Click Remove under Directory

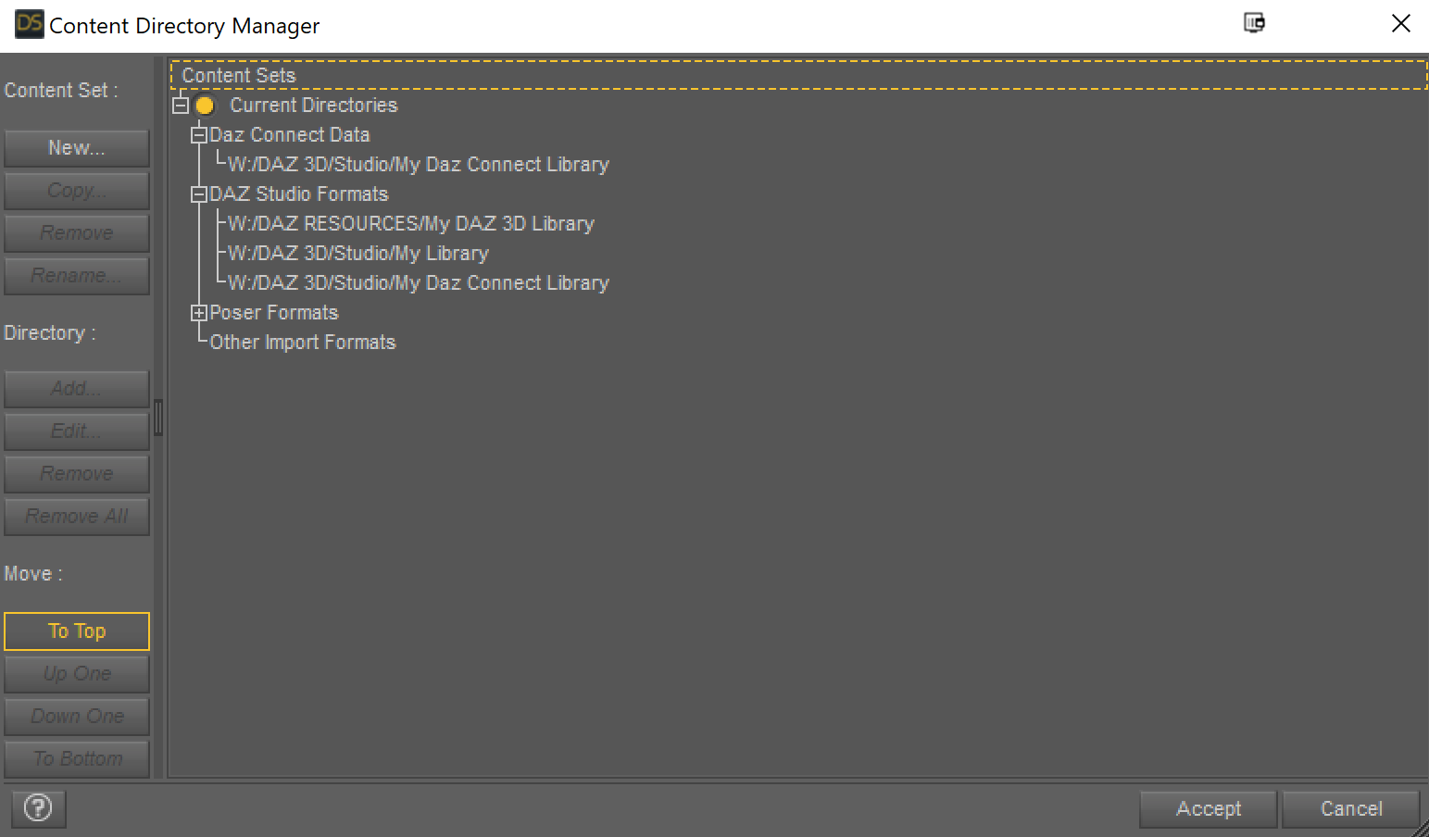tap(77, 474)
